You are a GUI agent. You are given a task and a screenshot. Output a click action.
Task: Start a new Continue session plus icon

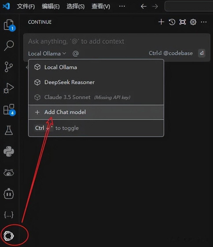pos(161,22)
